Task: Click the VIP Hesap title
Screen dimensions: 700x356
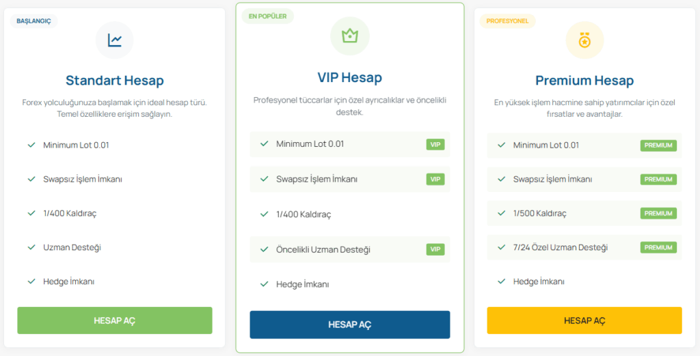Action: (349, 78)
